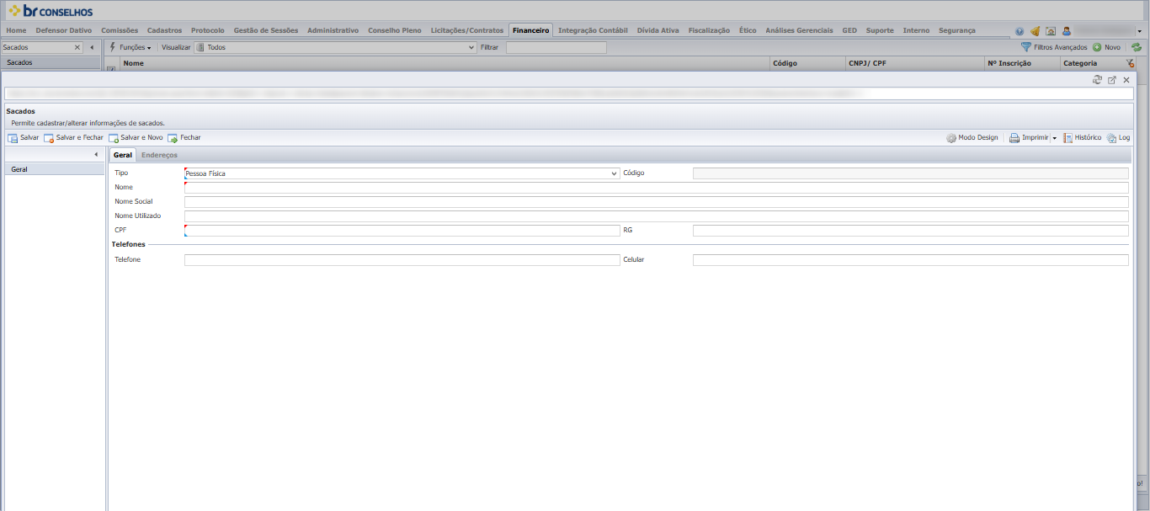Open the Log viewer
Image resolution: width=1150 pixels, height=511 pixels.
(x=1119, y=138)
